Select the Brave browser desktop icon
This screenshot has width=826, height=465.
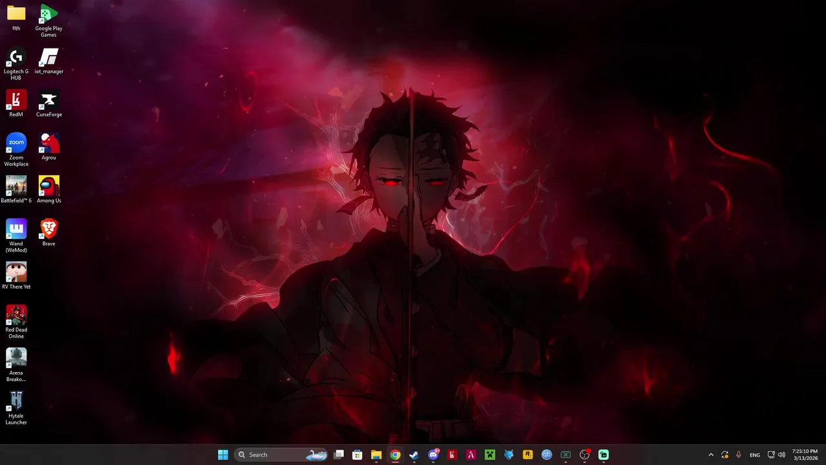coord(49,233)
